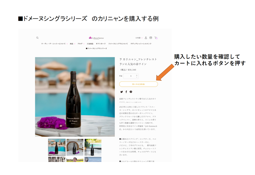This screenshot has width=255, height=175.
Task: Go to ドメーヌシングラについて page
Action: [x=118, y=44]
